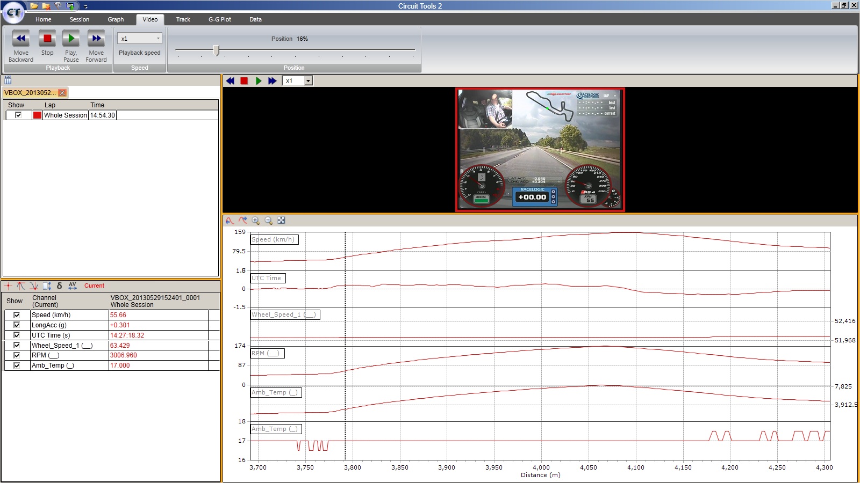
Task: Open the G-G Plot tab
Action: pyautogui.click(x=219, y=19)
